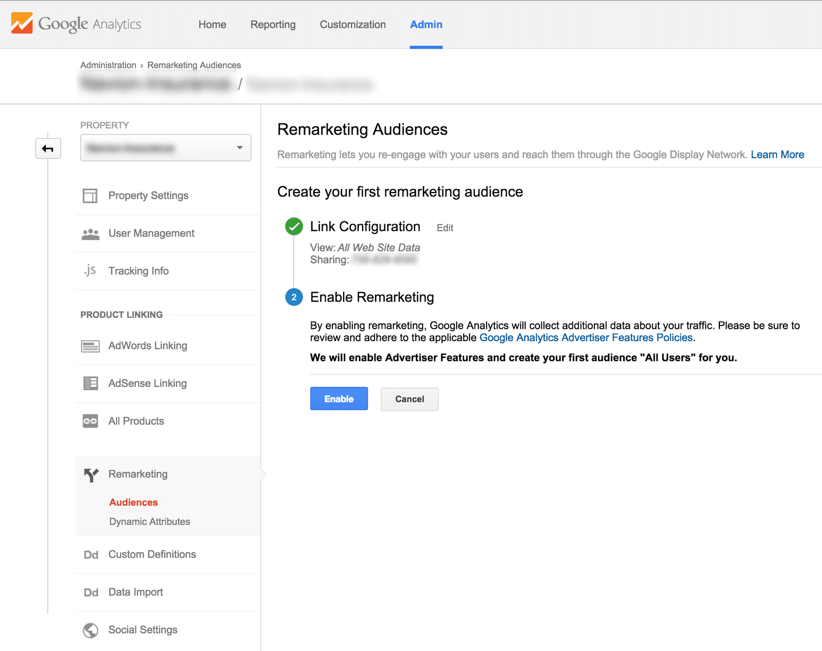
Task: Click the Google Analytics logo icon
Action: point(22,23)
